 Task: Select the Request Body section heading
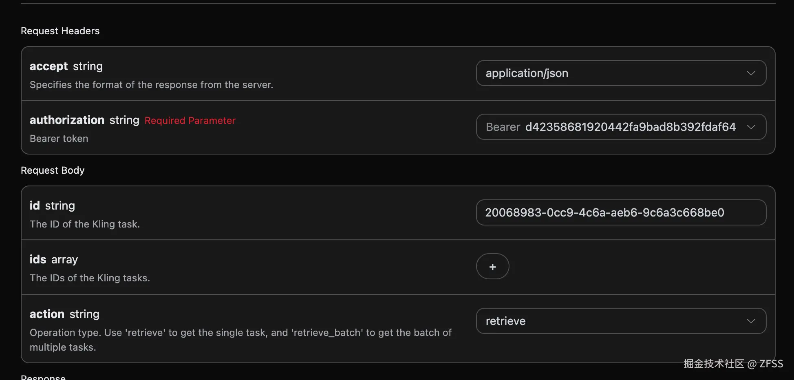click(53, 170)
